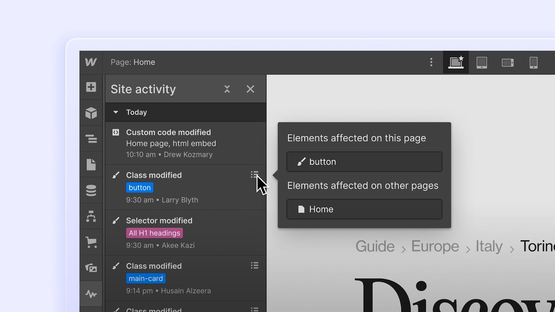Select the Selector modified entry title
Screen dimensions: 555x312
tap(159, 220)
